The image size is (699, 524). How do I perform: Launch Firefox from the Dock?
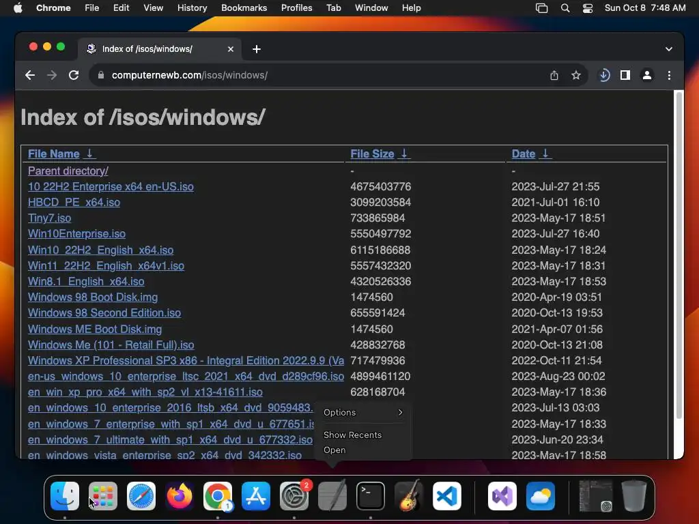(x=180, y=496)
